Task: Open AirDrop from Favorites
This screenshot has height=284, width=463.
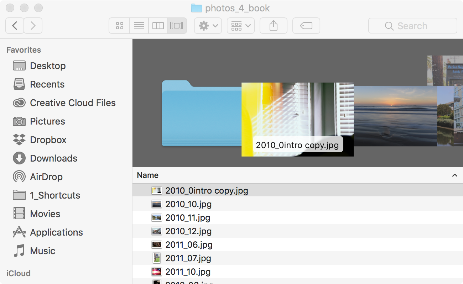Action: click(46, 177)
